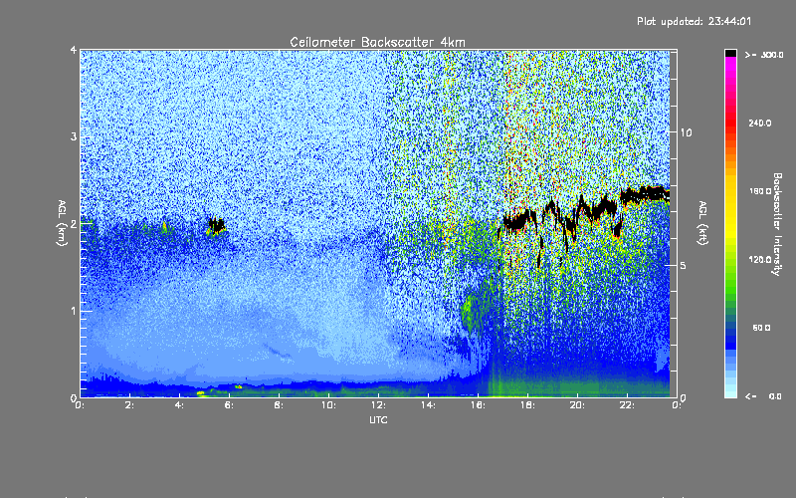796x498 pixels.
Task: Click the "<= 0.0" colorbar value
Action: click(x=763, y=396)
